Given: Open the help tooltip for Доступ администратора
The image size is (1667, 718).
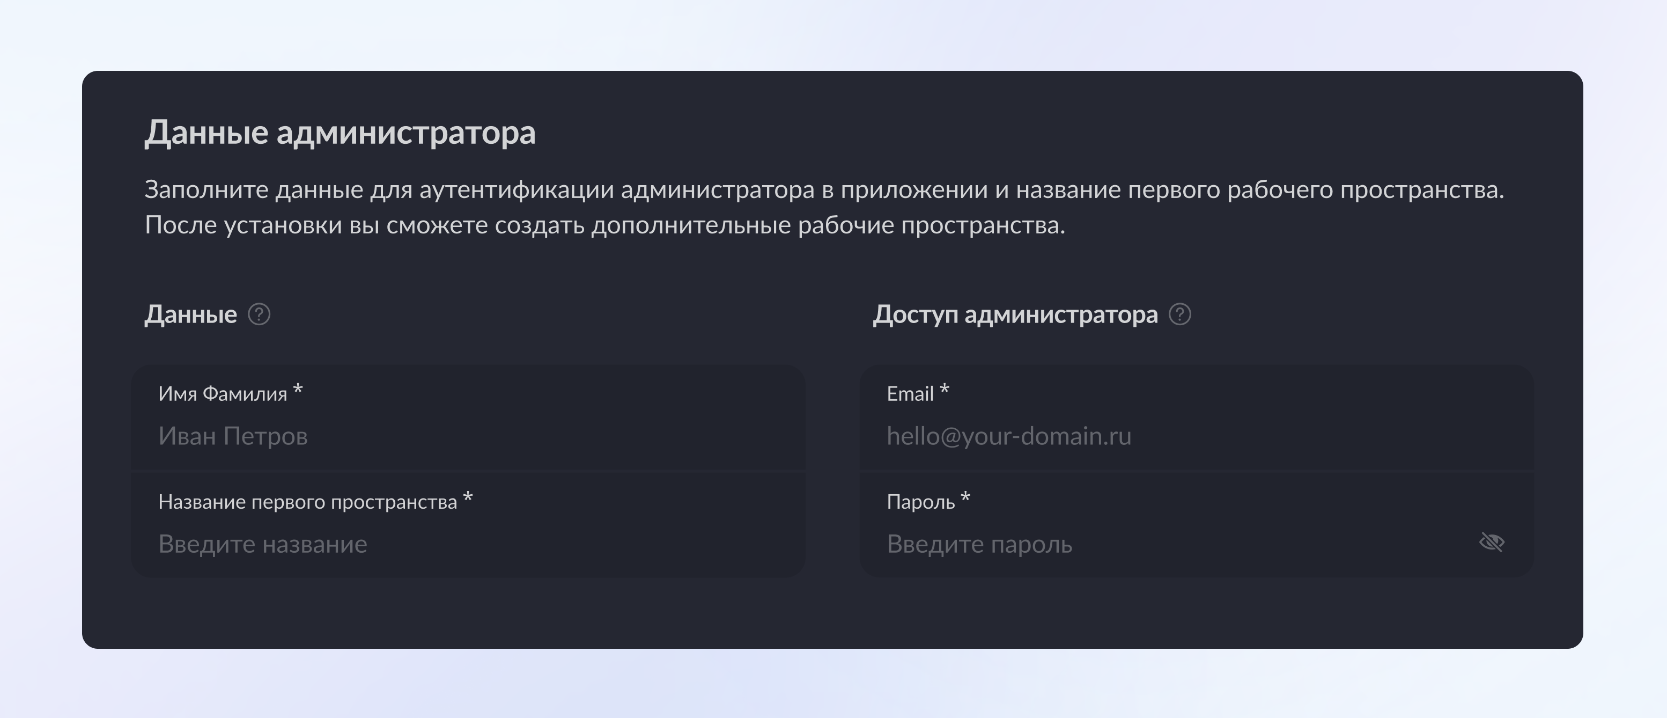Looking at the screenshot, I should [x=1179, y=314].
